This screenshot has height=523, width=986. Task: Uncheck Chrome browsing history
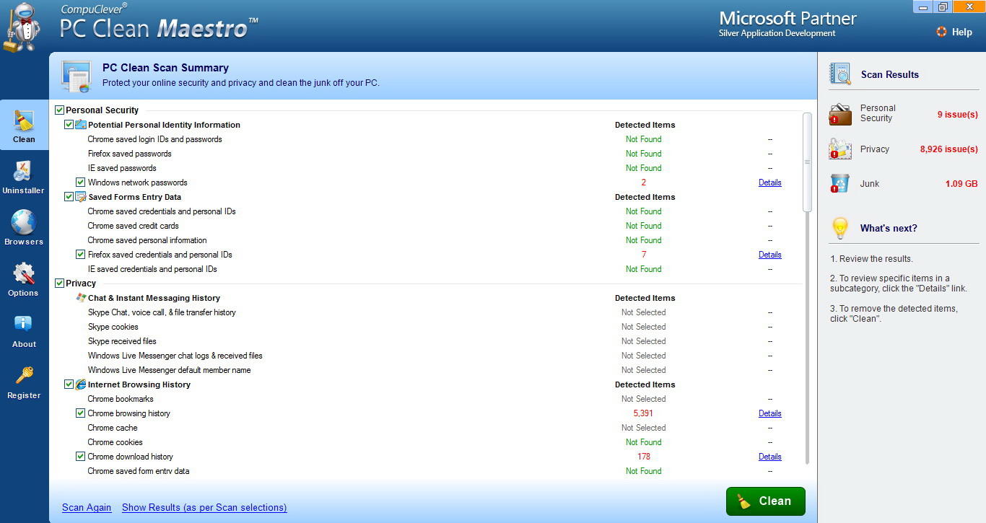point(81,413)
